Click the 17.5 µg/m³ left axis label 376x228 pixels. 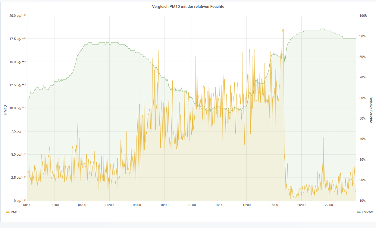[x=17, y=39]
